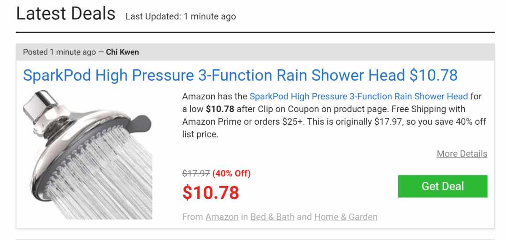
Task: Click the word From before Amazon
Action: pos(193,217)
